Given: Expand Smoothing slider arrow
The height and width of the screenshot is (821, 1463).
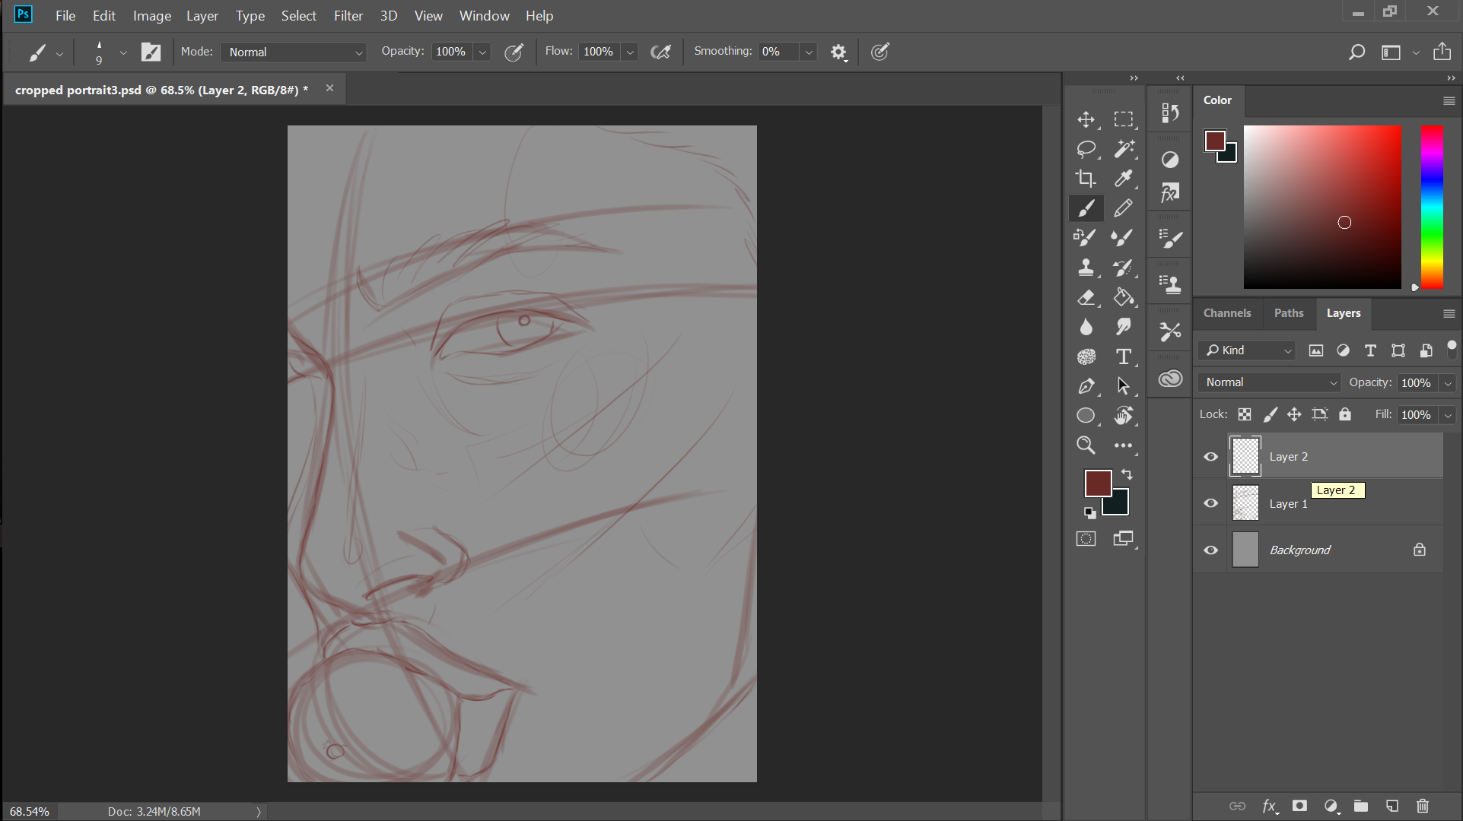Looking at the screenshot, I should pyautogui.click(x=809, y=52).
